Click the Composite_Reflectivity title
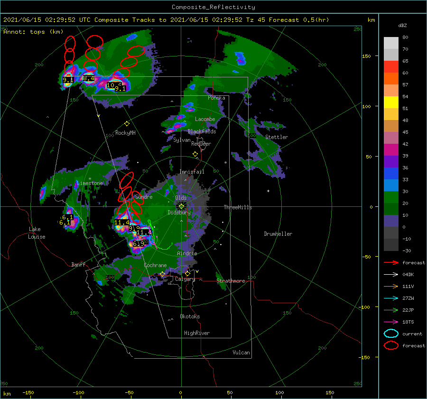The height and width of the screenshot is (399, 427). tap(213, 7)
